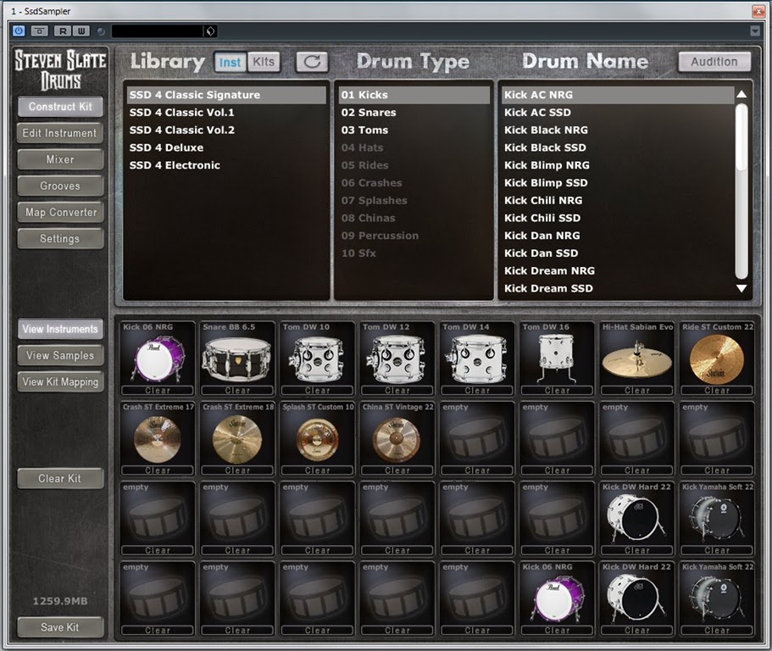Clear the Tom DW 16 slot
772x651 pixels.
[557, 391]
